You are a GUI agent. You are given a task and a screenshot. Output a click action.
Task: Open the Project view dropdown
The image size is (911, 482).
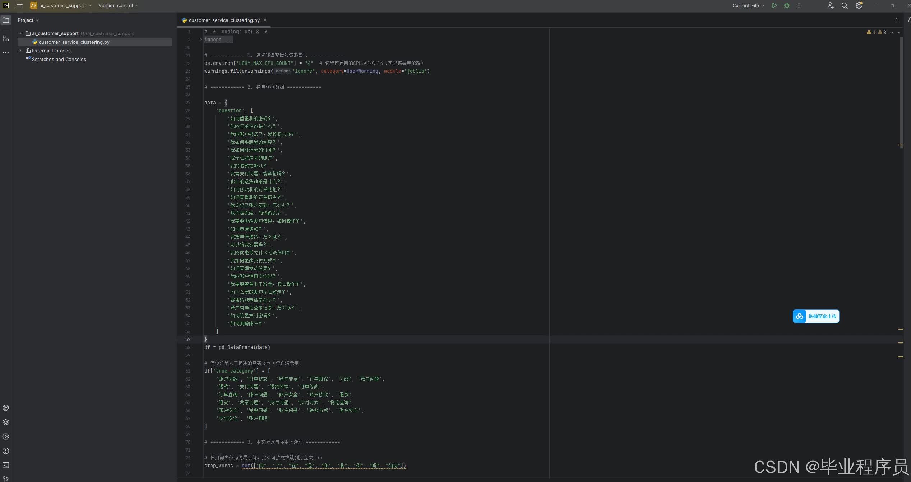[x=28, y=20]
